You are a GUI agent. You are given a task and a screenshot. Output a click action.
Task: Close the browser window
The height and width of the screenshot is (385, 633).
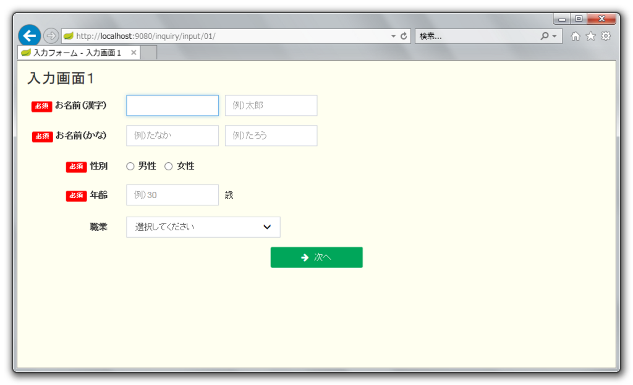point(601,19)
